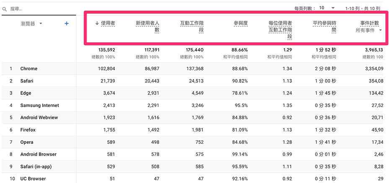Click Edge users value 3,674
Image resolution: width=390 pixels, height=183 pixels.
coord(109,93)
